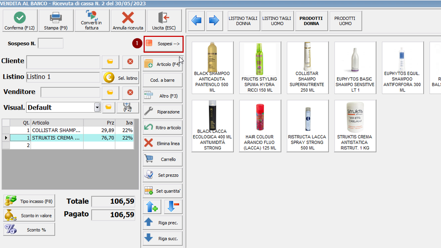This screenshot has height=248, width=441.
Task: Select Ritiro articolo return function
Action: point(163,127)
